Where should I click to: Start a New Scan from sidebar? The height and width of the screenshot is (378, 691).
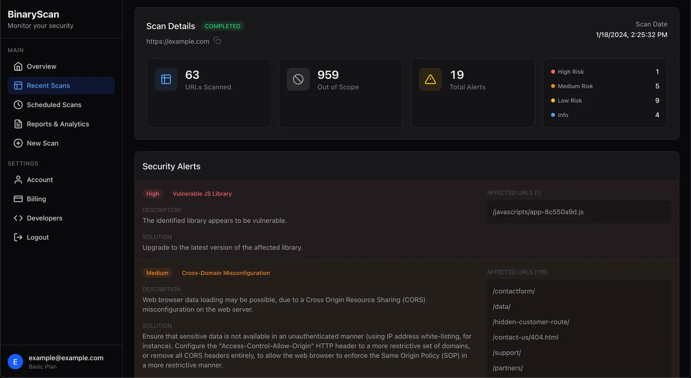click(x=43, y=143)
